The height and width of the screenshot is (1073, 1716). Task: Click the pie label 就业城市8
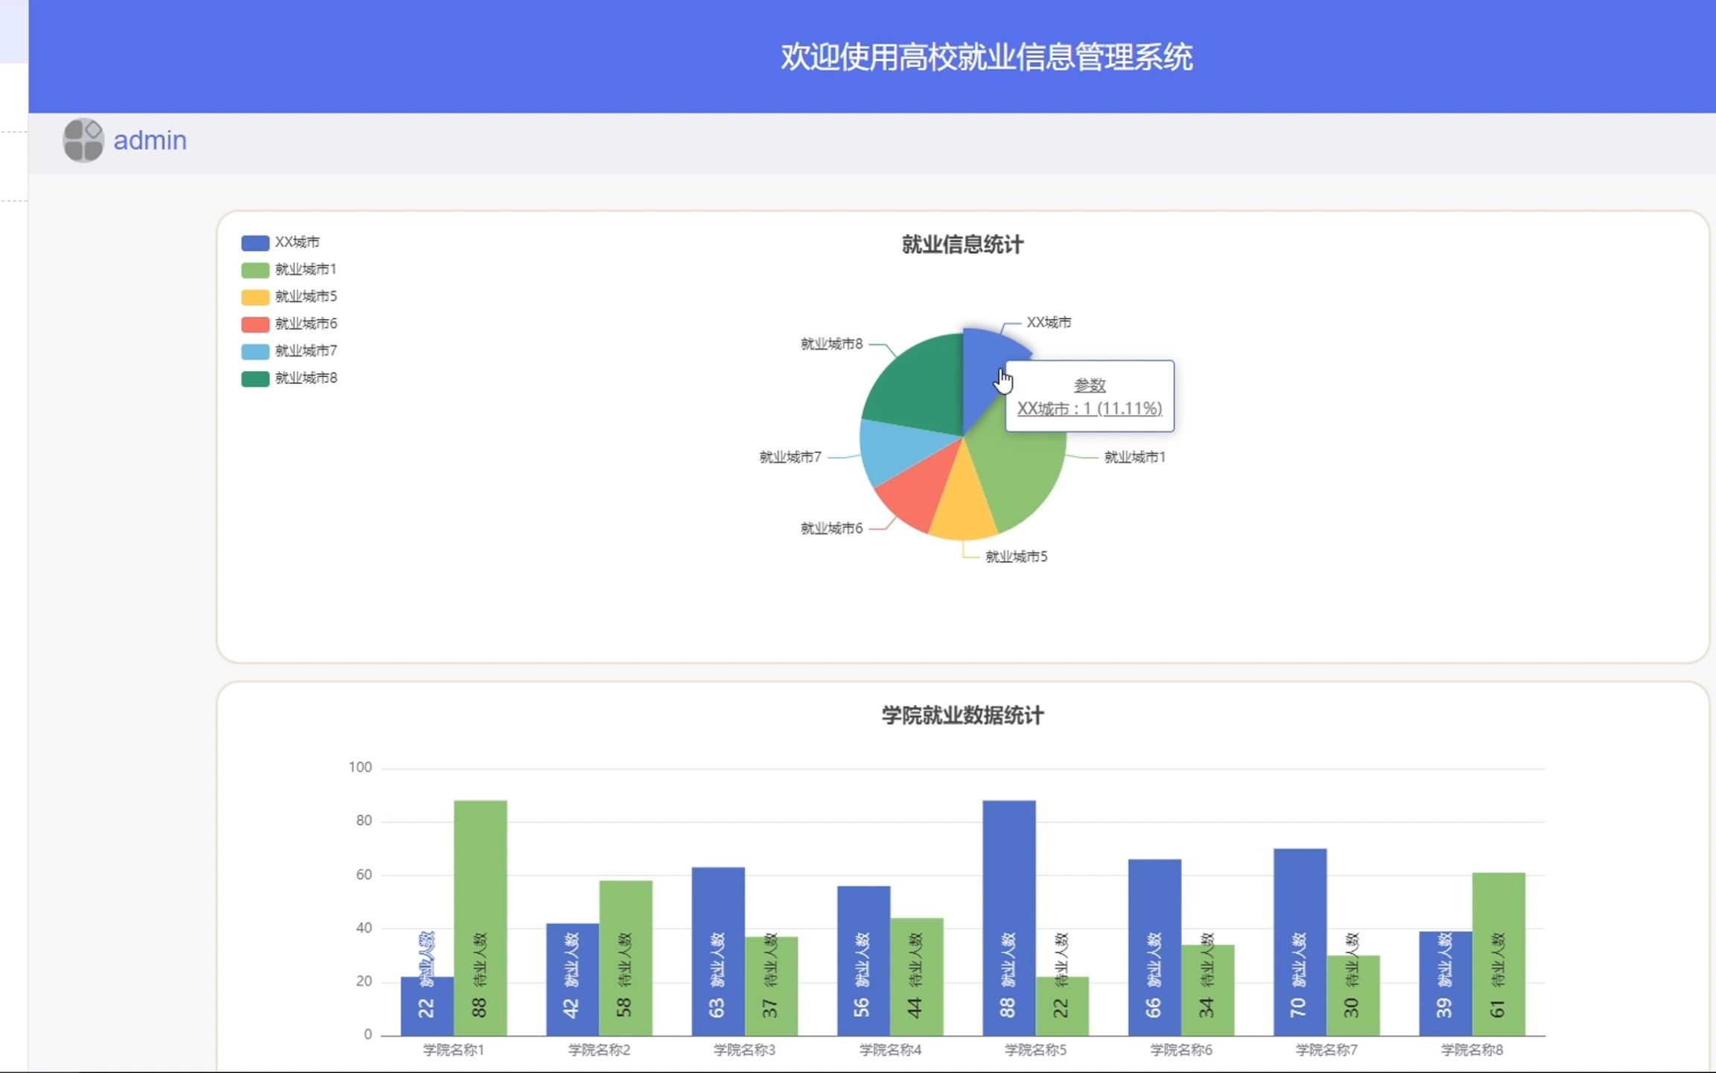tap(832, 344)
